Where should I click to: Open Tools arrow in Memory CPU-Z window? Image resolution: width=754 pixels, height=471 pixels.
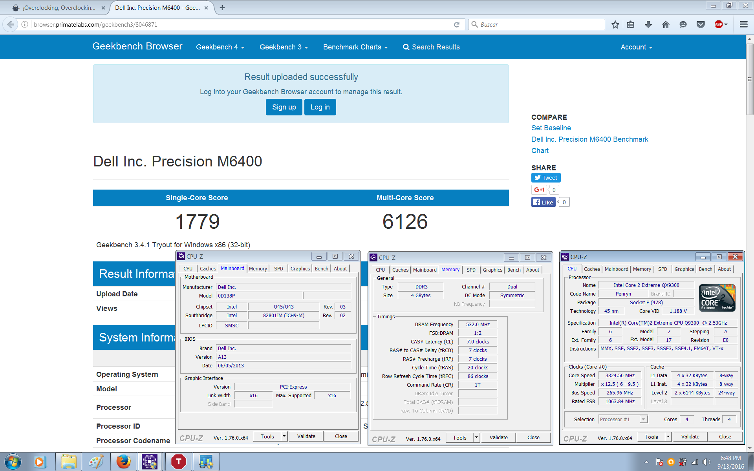coord(476,437)
